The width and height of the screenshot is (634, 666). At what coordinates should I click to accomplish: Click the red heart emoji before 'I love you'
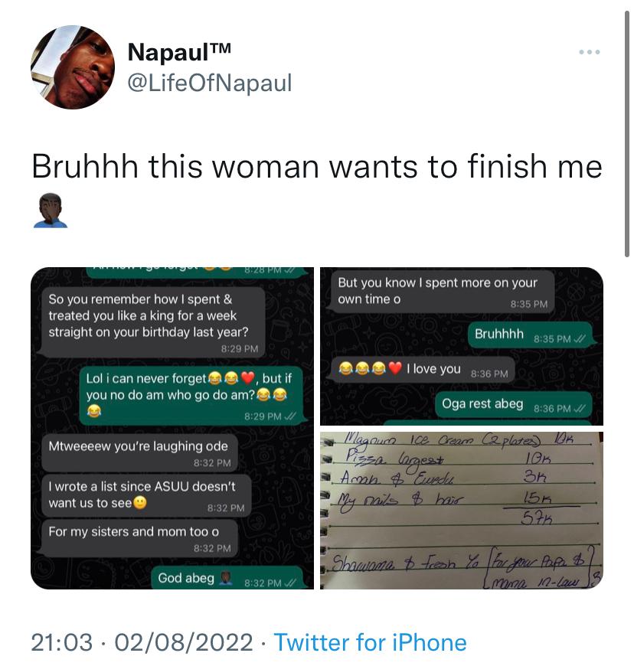coord(395,368)
